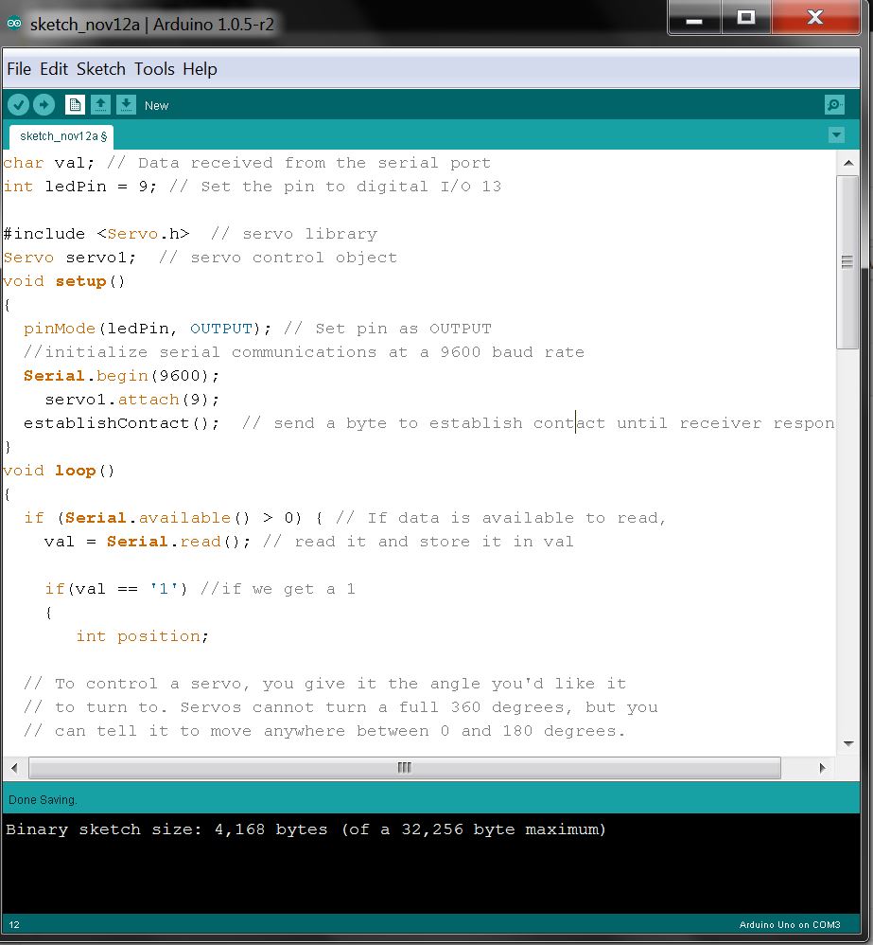Click 'Arduino Uno on COM3' status text
The width and height of the screenshot is (873, 945).
pyautogui.click(x=790, y=924)
